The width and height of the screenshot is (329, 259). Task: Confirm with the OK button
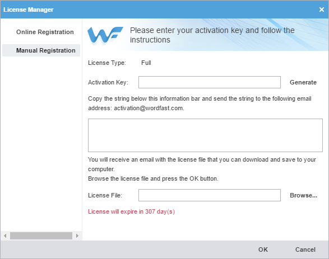[263, 249]
